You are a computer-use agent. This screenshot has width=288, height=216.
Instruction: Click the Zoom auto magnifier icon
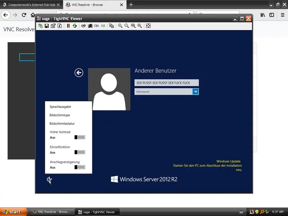pyautogui.click(x=139, y=26)
